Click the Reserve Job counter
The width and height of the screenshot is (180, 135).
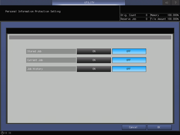click(135, 19)
